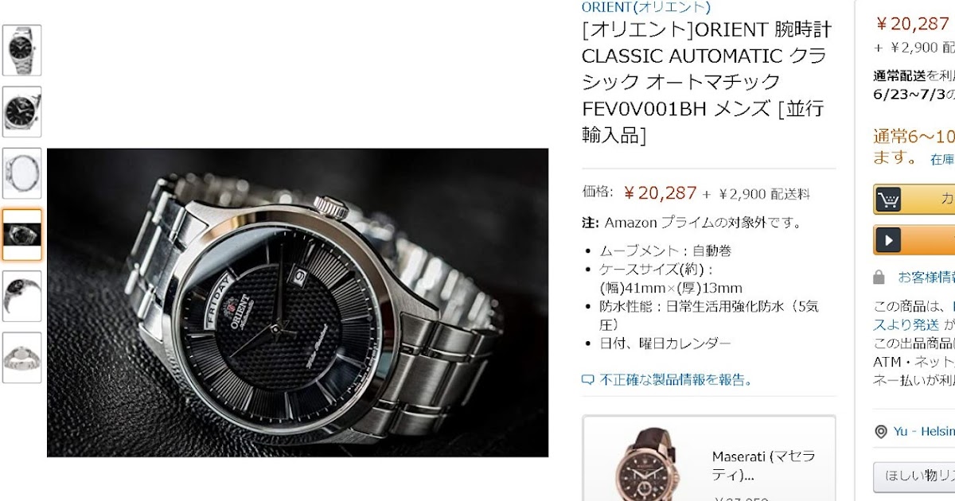The image size is (955, 501).
Task: Click the play arrow icon on the orange button
Action: click(x=888, y=239)
